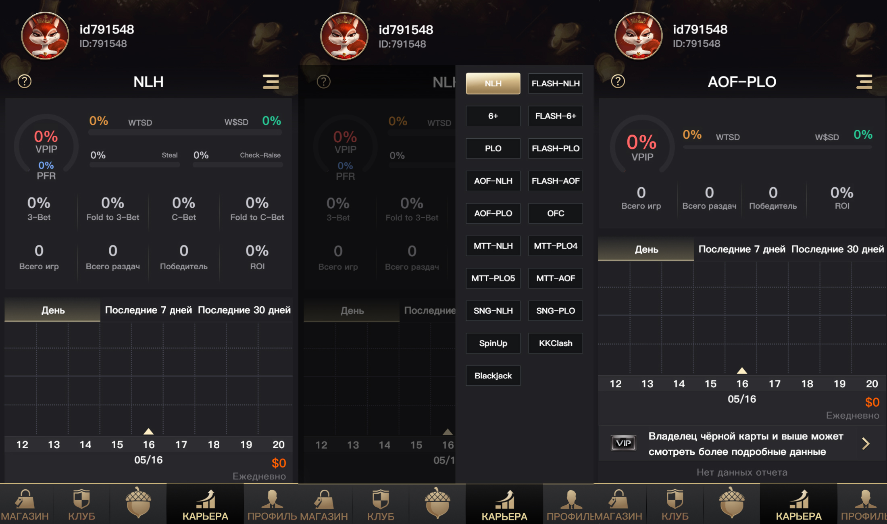Switch to Последние 30 дней tab in right panel
The height and width of the screenshot is (524, 887).
(837, 249)
